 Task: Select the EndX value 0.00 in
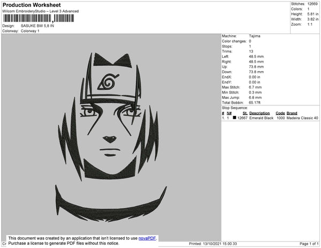tap(255, 77)
